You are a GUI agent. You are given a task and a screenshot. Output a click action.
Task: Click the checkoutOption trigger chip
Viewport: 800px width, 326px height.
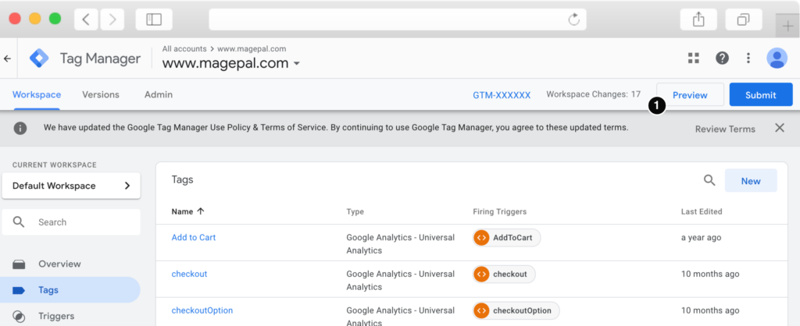pyautogui.click(x=516, y=310)
